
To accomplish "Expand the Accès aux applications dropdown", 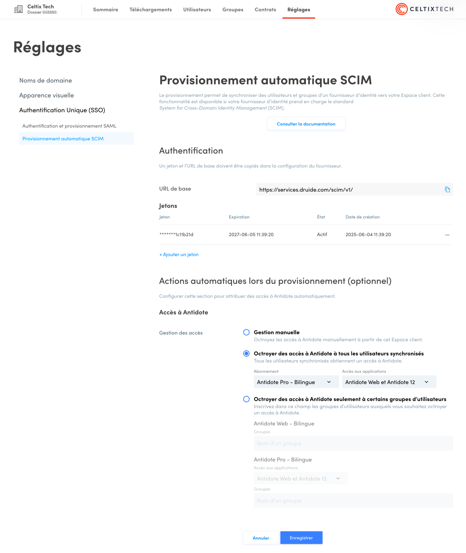I will pos(389,382).
